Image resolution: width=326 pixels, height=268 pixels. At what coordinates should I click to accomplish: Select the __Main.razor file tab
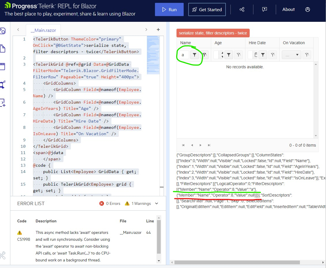point(43,30)
